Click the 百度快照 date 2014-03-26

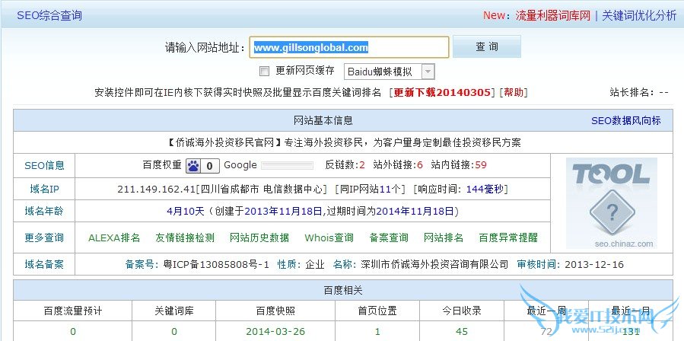pyautogui.click(x=275, y=331)
